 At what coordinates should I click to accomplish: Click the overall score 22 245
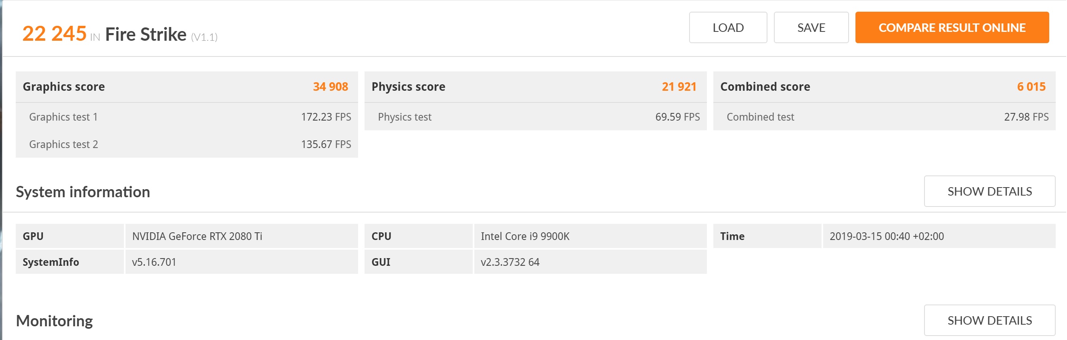[x=54, y=33]
